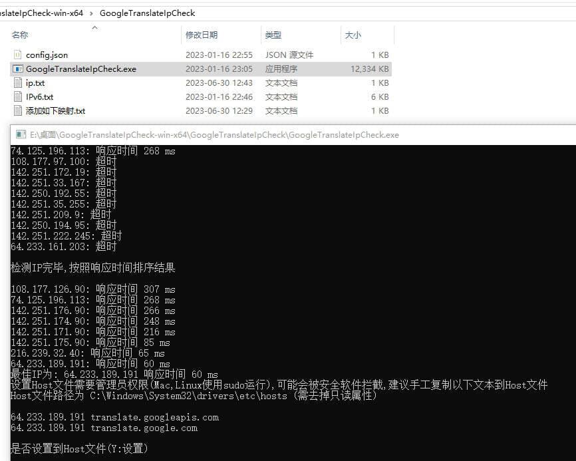The width and height of the screenshot is (576, 461).
Task: Click the 是否设置到Host文件 prompt line
Action: tap(79, 449)
